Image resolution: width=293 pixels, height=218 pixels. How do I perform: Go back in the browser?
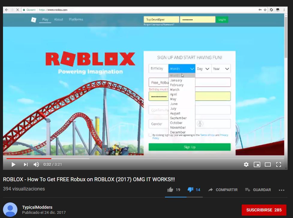click(x=7, y=10)
